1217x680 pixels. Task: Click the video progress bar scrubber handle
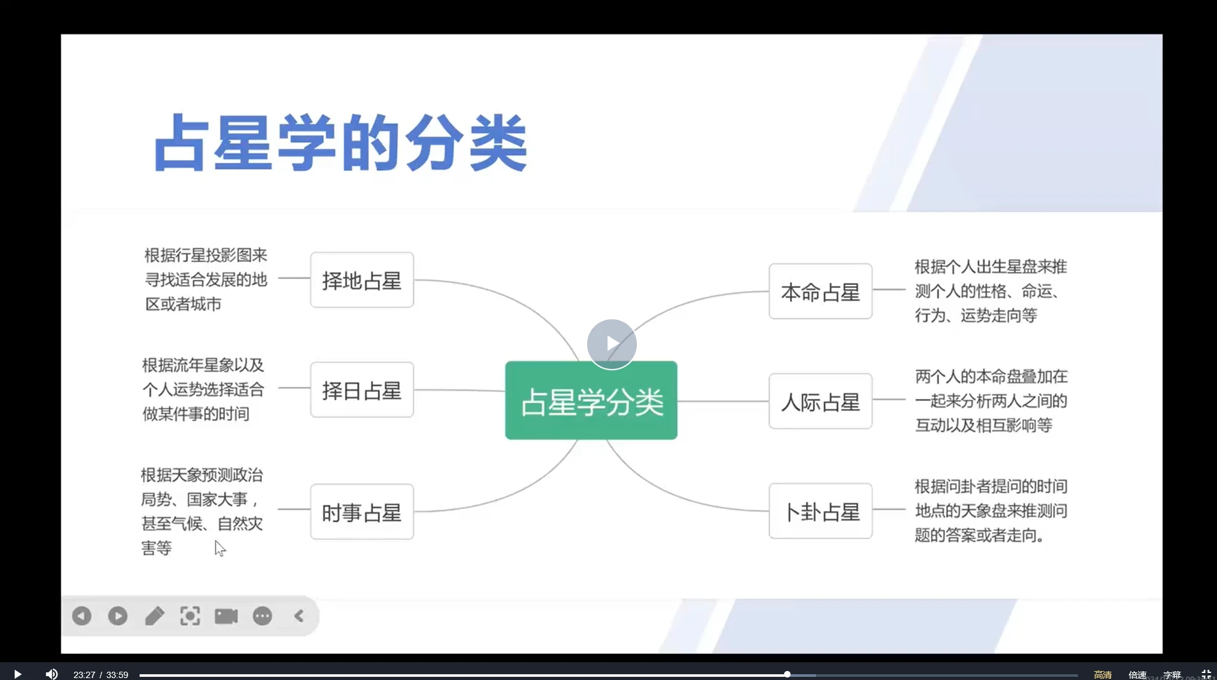(x=787, y=674)
